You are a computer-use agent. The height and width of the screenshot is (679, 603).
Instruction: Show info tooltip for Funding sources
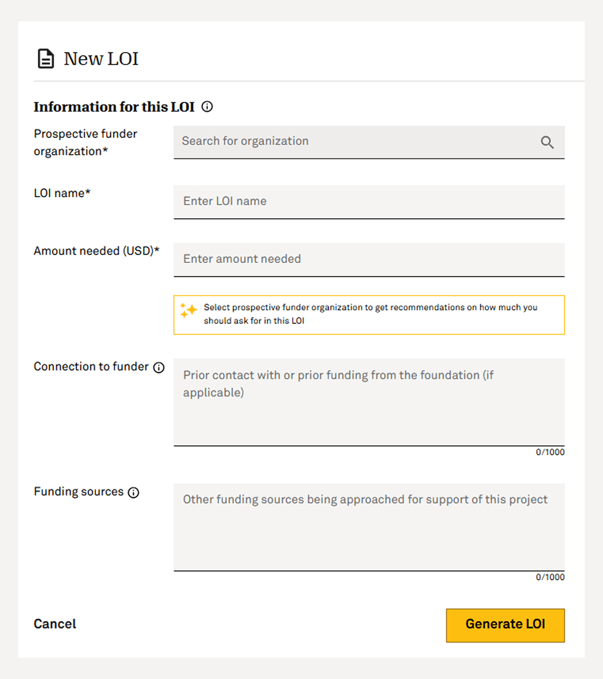tap(134, 493)
